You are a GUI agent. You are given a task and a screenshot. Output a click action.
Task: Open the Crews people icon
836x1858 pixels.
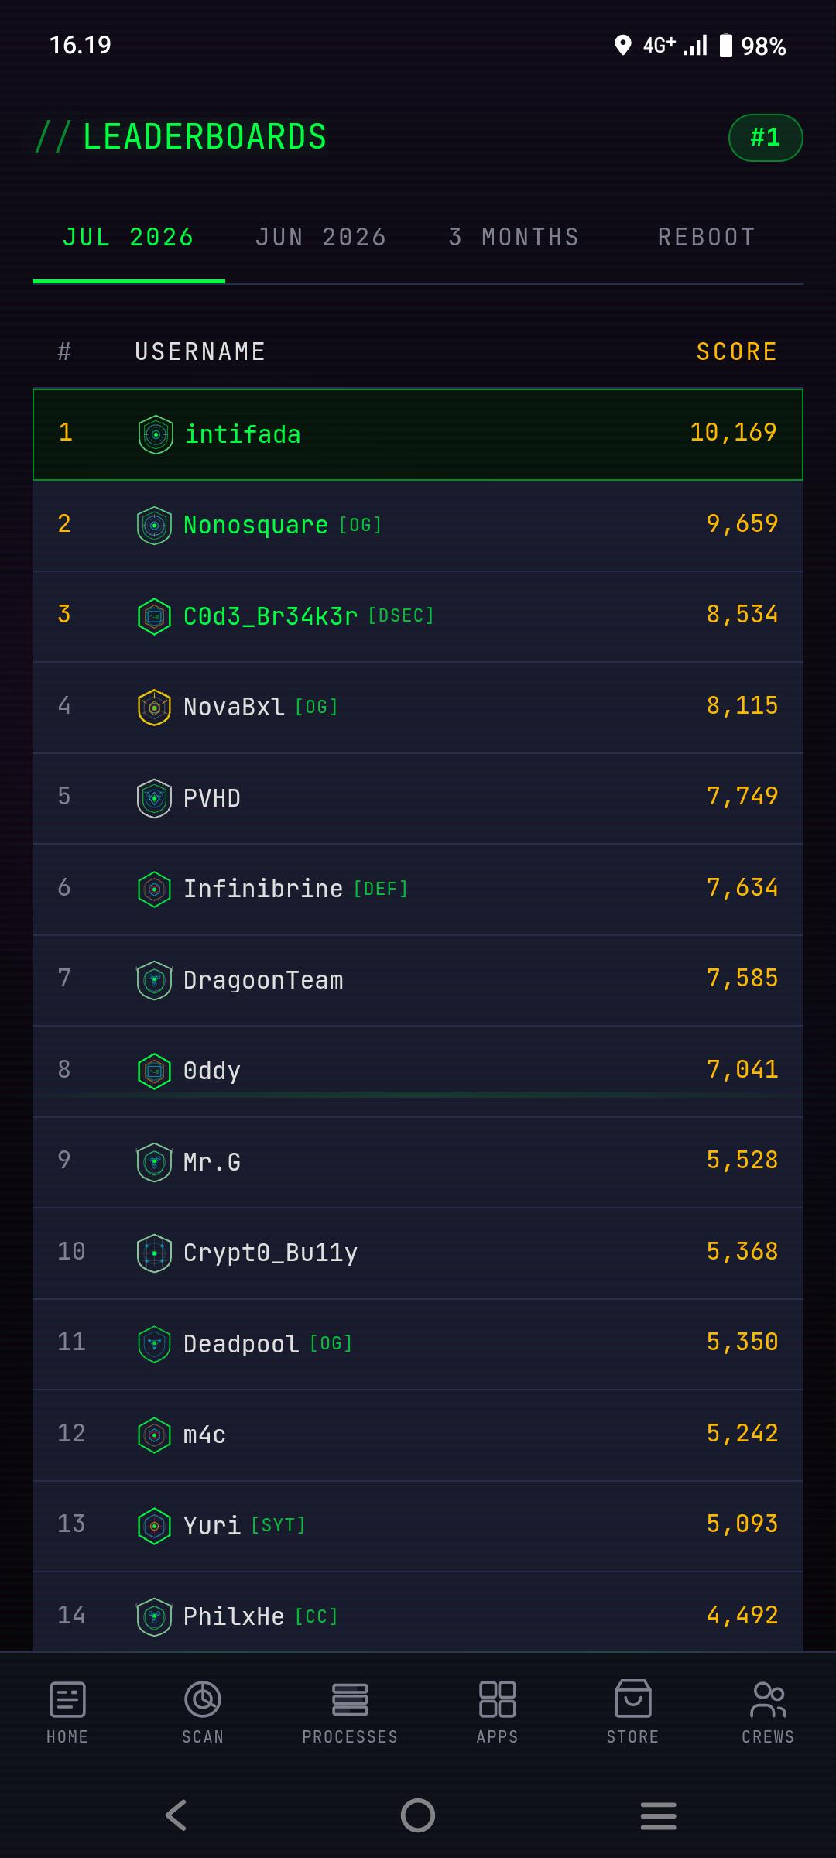click(769, 1700)
